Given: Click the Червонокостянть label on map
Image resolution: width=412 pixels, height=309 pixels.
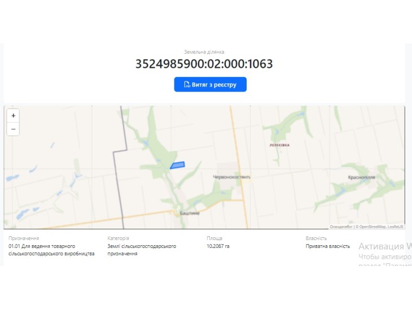Looking at the screenshot, I should 231,177.
